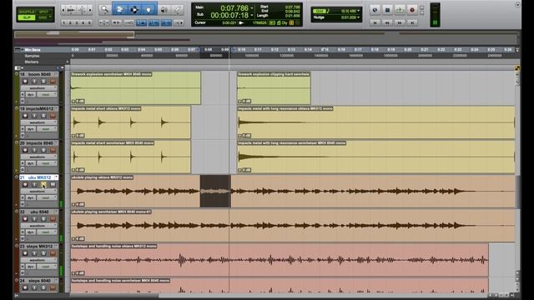Open automation mode selector on impactsMK012

[46, 129]
